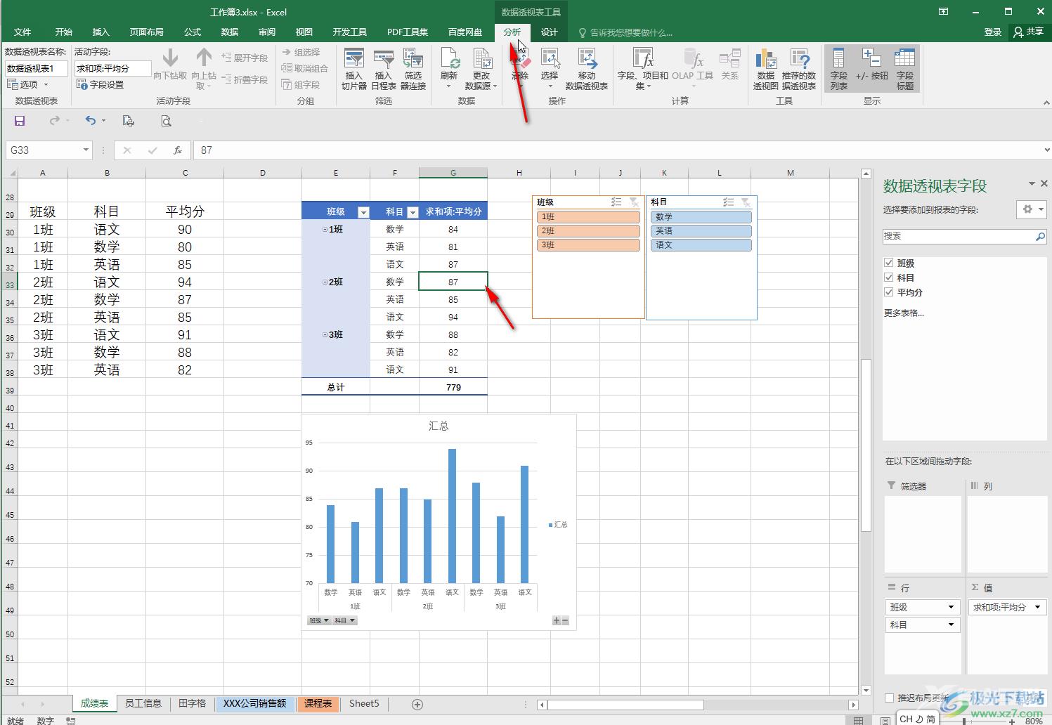Viewport: 1052px width, 725px height.
Task: Open the 班级 filter dropdown in pivot header
Action: pyautogui.click(x=363, y=212)
